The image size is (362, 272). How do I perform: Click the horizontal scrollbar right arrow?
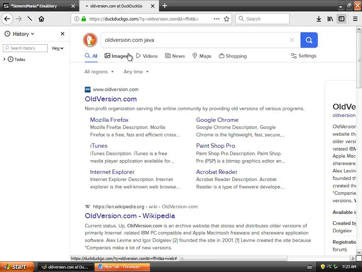352,258
